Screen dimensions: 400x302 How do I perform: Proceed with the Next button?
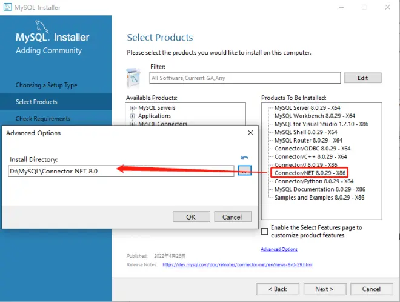(325, 289)
